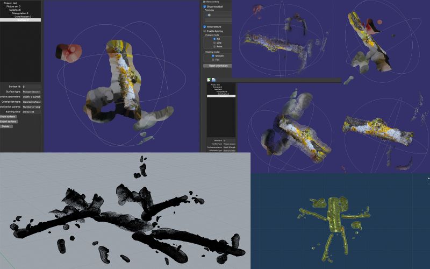Enable the lighting checkbox
Image resolution: width=430 pixels, height=269 pixels.
tap(205, 31)
